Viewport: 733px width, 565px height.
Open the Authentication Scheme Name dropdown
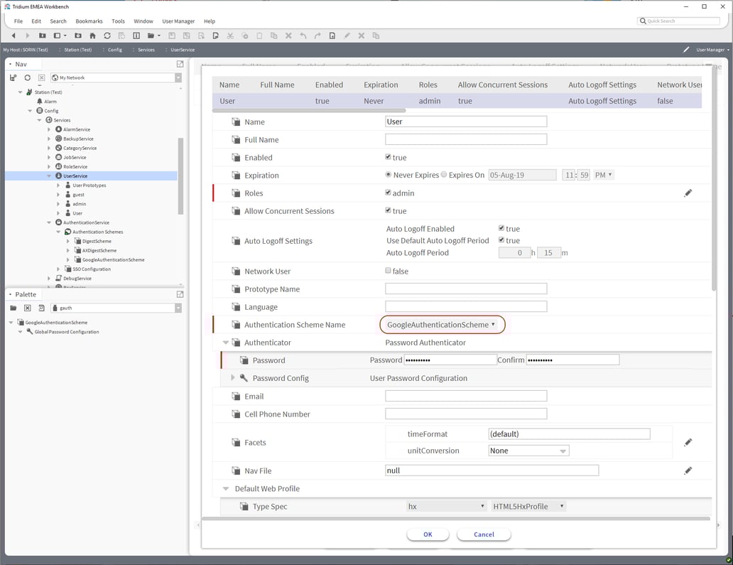(442, 325)
